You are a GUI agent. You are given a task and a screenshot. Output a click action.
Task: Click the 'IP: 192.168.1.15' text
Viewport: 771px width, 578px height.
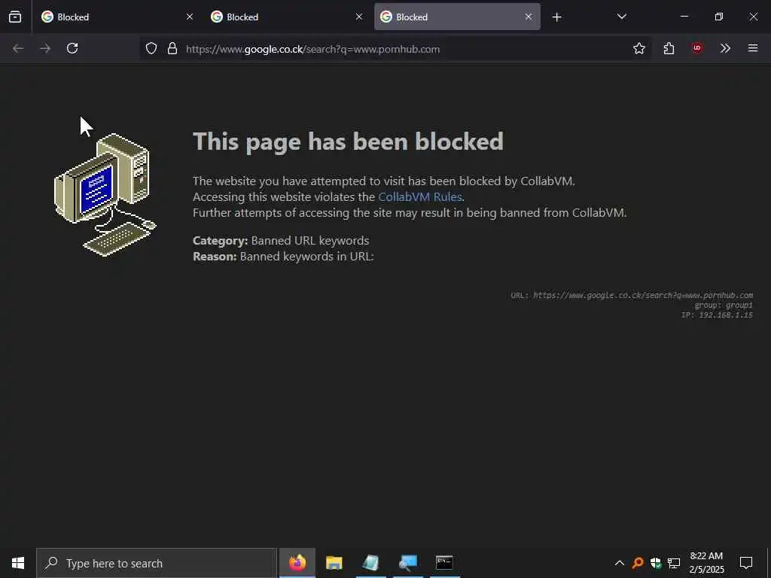[x=717, y=315]
